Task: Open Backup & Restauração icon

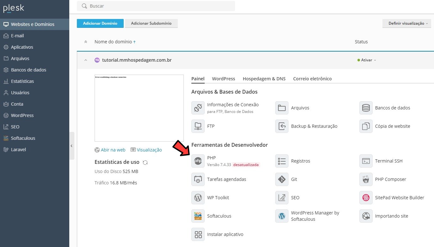Action: (x=282, y=126)
